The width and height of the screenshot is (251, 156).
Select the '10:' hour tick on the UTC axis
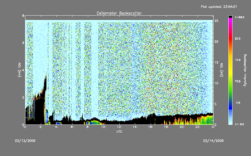(x=104, y=127)
